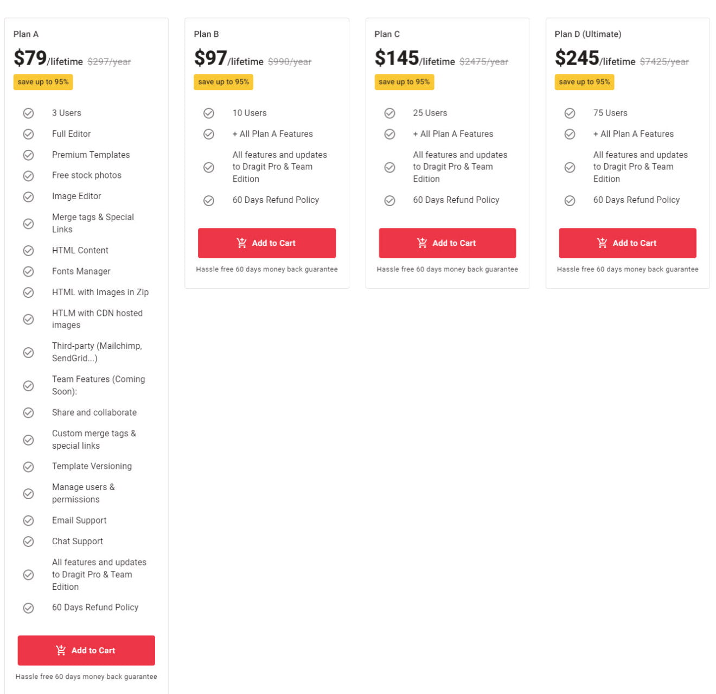Screen dimensions: 716x694
Task: Click the Plan B heading
Action: click(206, 34)
